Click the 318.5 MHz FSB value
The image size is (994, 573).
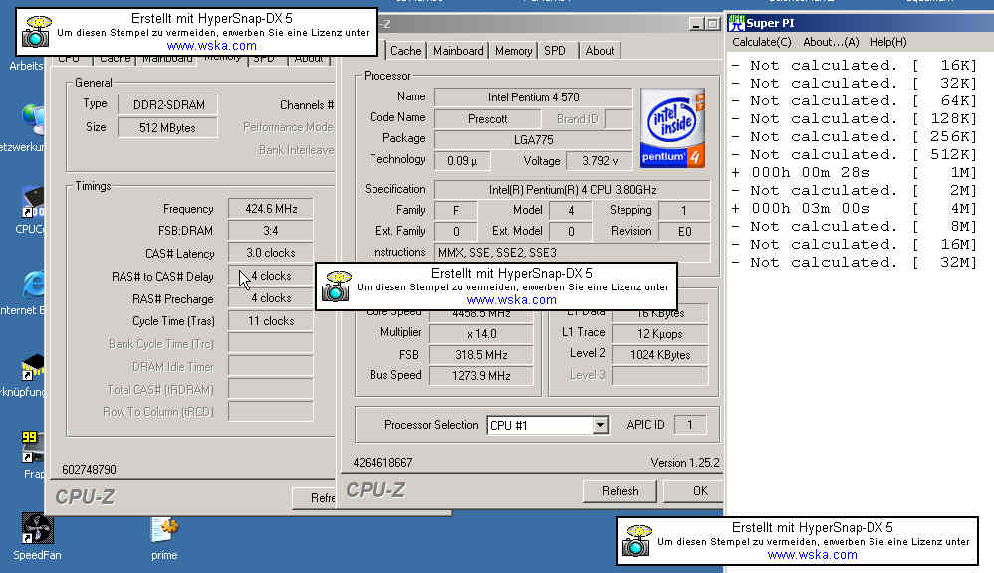[481, 355]
